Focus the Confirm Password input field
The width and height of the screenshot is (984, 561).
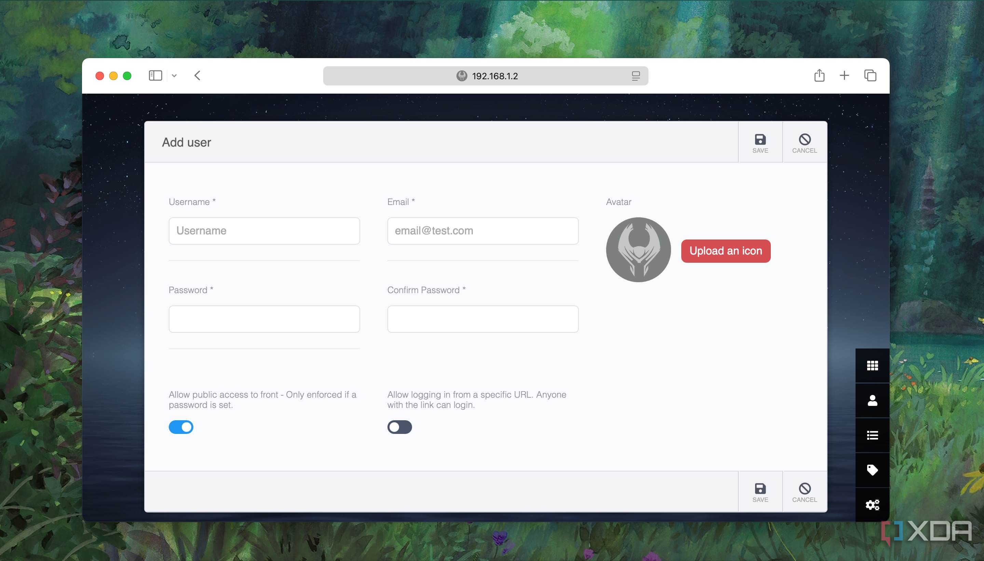click(x=483, y=319)
